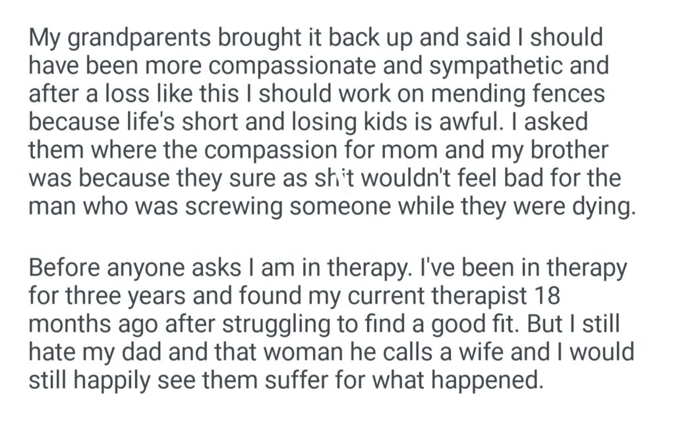Click the word "mom" in the first paragraph
Screen dimensions: 675x421
coord(430,151)
